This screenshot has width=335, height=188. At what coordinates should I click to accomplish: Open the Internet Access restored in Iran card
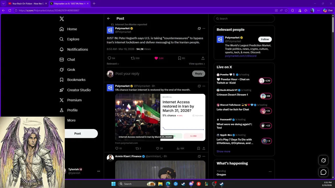(x=160, y=117)
